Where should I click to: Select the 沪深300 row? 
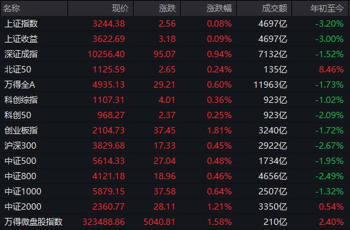click(x=175, y=145)
